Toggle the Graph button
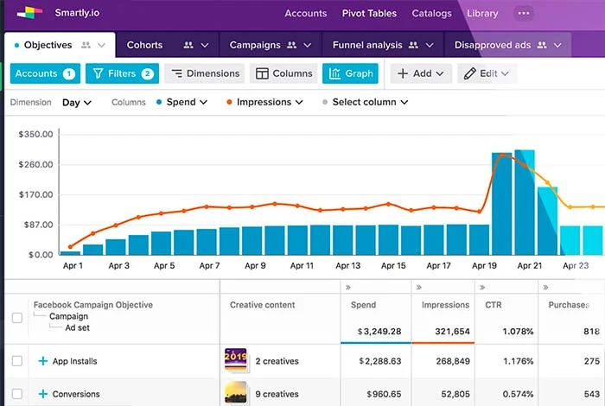Image resolution: width=605 pixels, height=406 pixels. click(x=349, y=73)
